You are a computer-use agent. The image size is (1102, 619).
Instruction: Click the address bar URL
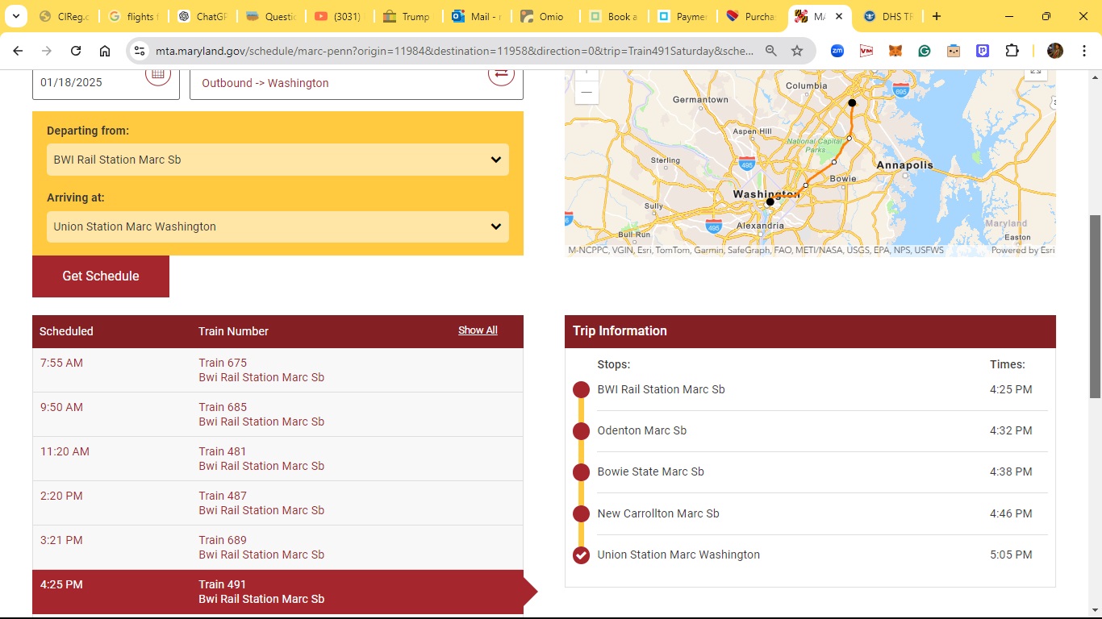click(455, 51)
